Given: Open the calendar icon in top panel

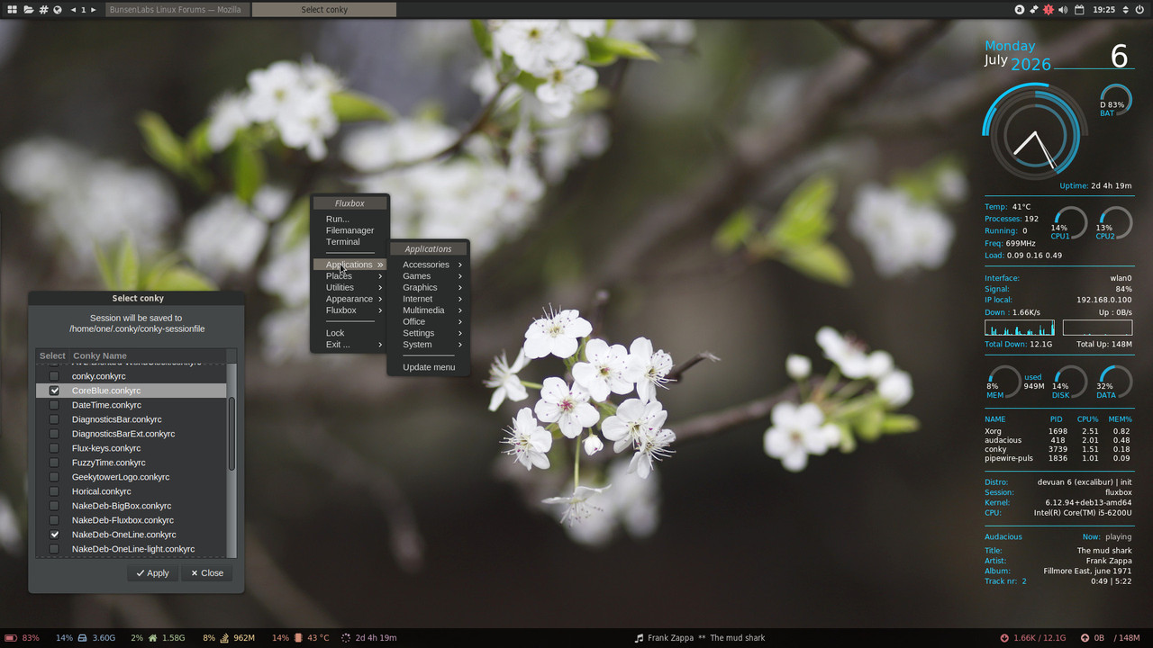Looking at the screenshot, I should point(1079,9).
